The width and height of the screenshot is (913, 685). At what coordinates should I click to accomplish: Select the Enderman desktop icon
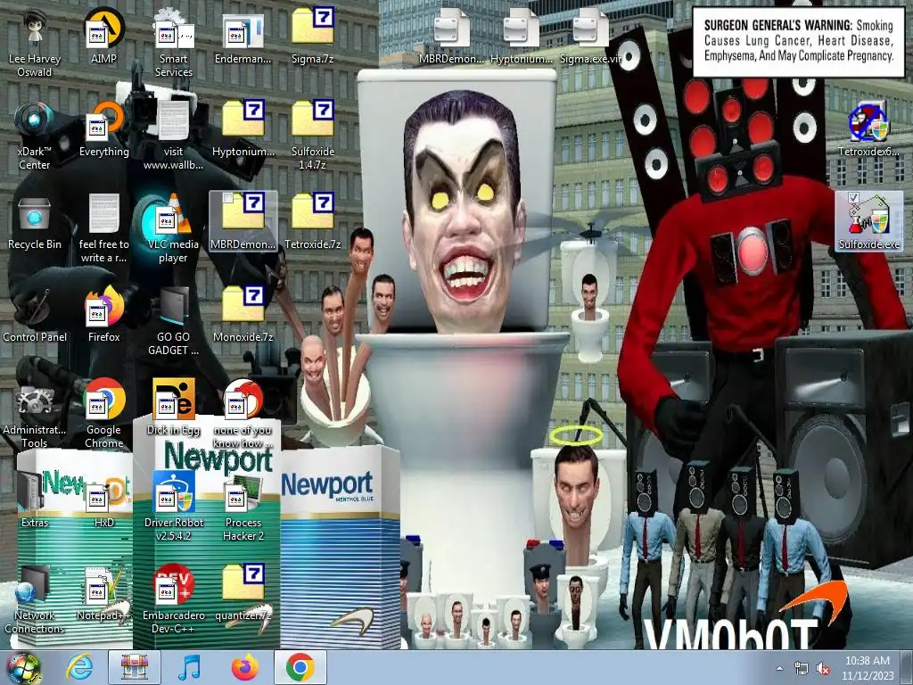pos(243,36)
